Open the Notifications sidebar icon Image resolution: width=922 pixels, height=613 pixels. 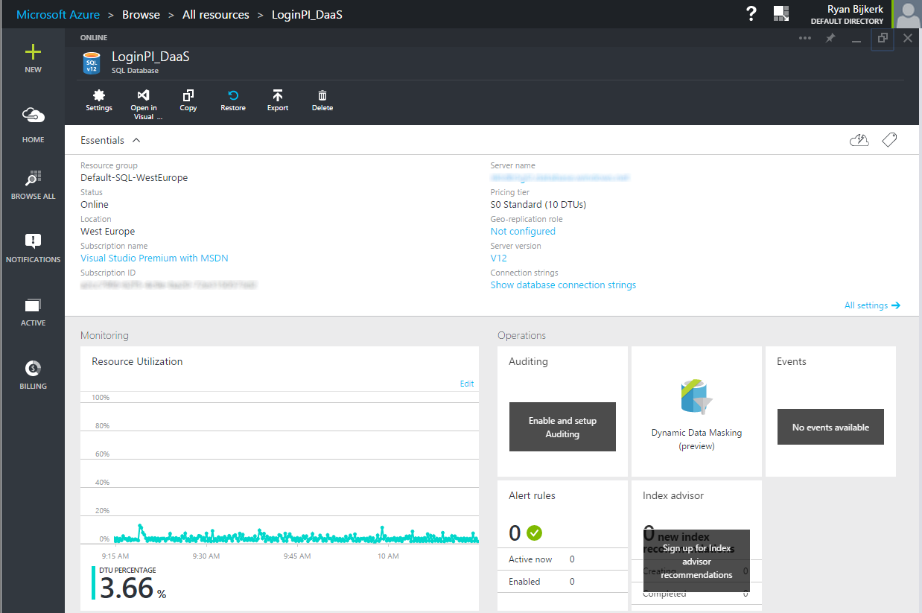(33, 241)
